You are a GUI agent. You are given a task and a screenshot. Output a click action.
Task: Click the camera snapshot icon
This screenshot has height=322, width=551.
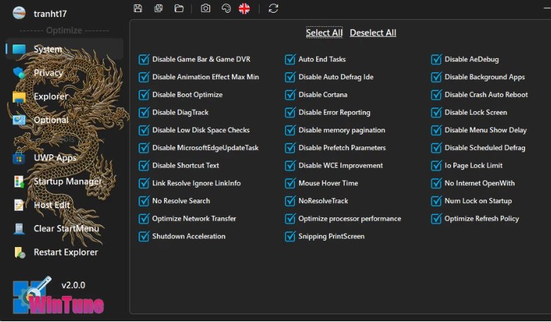205,8
